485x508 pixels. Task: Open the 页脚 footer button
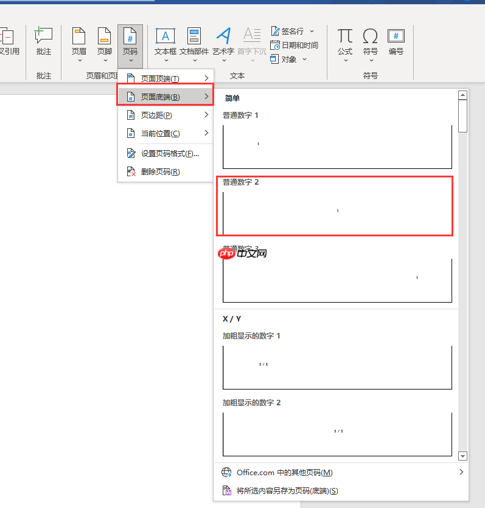pyautogui.click(x=105, y=44)
